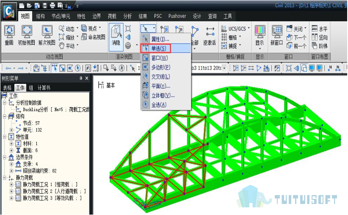Screen dimensions: 348x215
Task: Choose 立体框(V)... from the selection menu
Action: [x=166, y=95]
